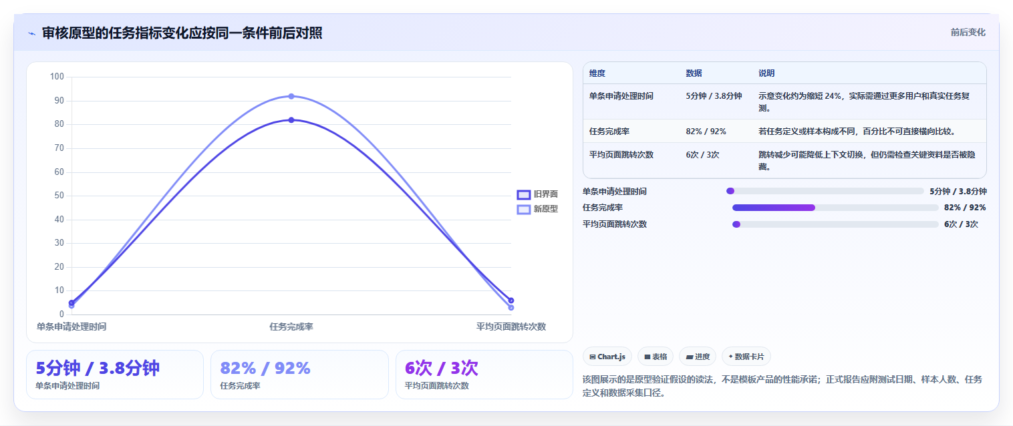Select the Chart.js tag chip
Viewport: 1013px width, 426px height.
(607, 357)
